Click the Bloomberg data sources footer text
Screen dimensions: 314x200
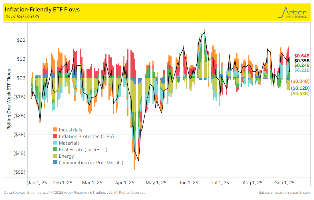75,193
